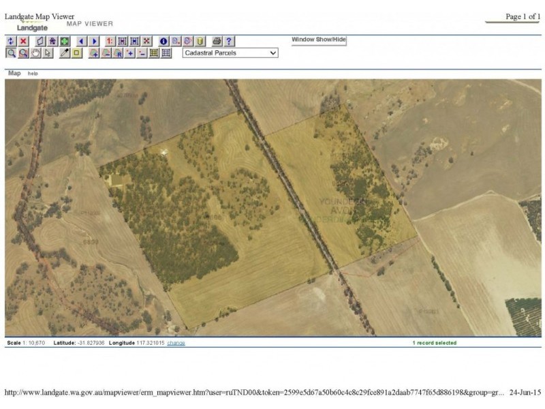545x409 pixels.
Task: Toggle the yellow square highlight tool
Action: [76, 52]
